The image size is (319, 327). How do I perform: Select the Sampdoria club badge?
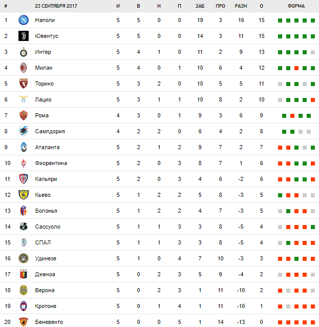pos(23,131)
